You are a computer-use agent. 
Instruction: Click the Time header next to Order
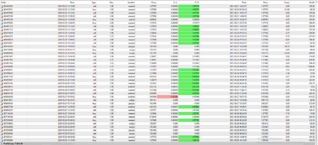[72, 2]
